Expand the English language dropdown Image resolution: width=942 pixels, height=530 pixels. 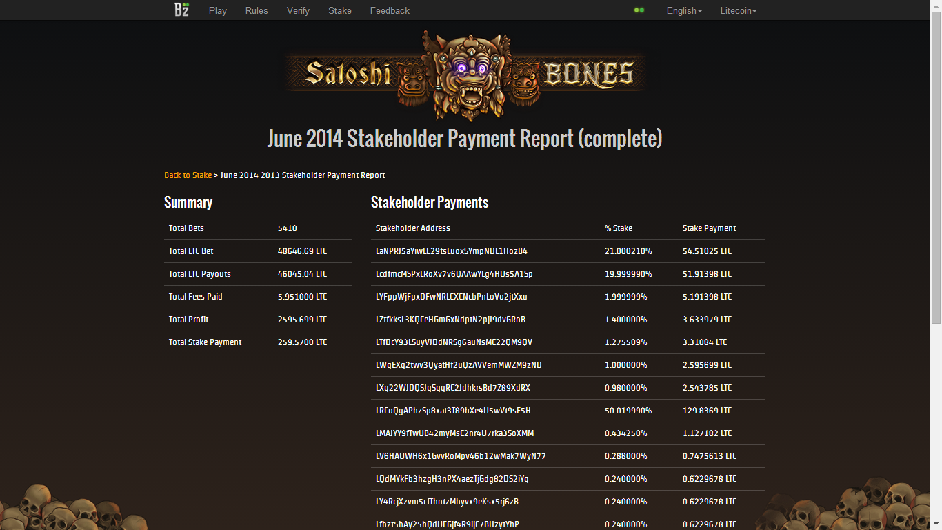click(x=684, y=10)
